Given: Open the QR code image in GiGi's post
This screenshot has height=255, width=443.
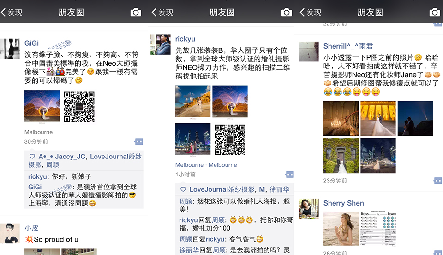Looking at the screenshot, I should point(79,107).
